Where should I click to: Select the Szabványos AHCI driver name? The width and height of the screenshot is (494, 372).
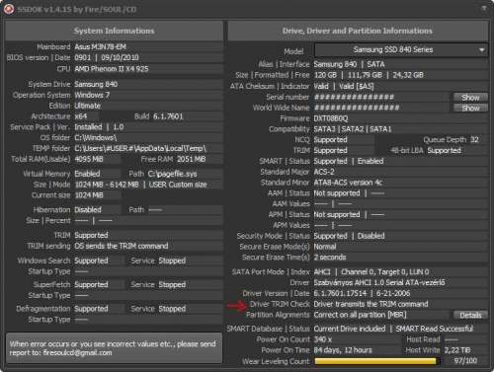tap(379, 282)
